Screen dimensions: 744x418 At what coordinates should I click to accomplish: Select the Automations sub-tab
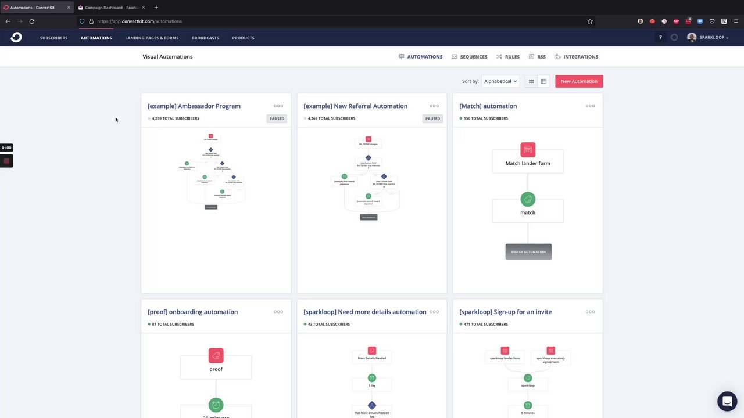420,57
